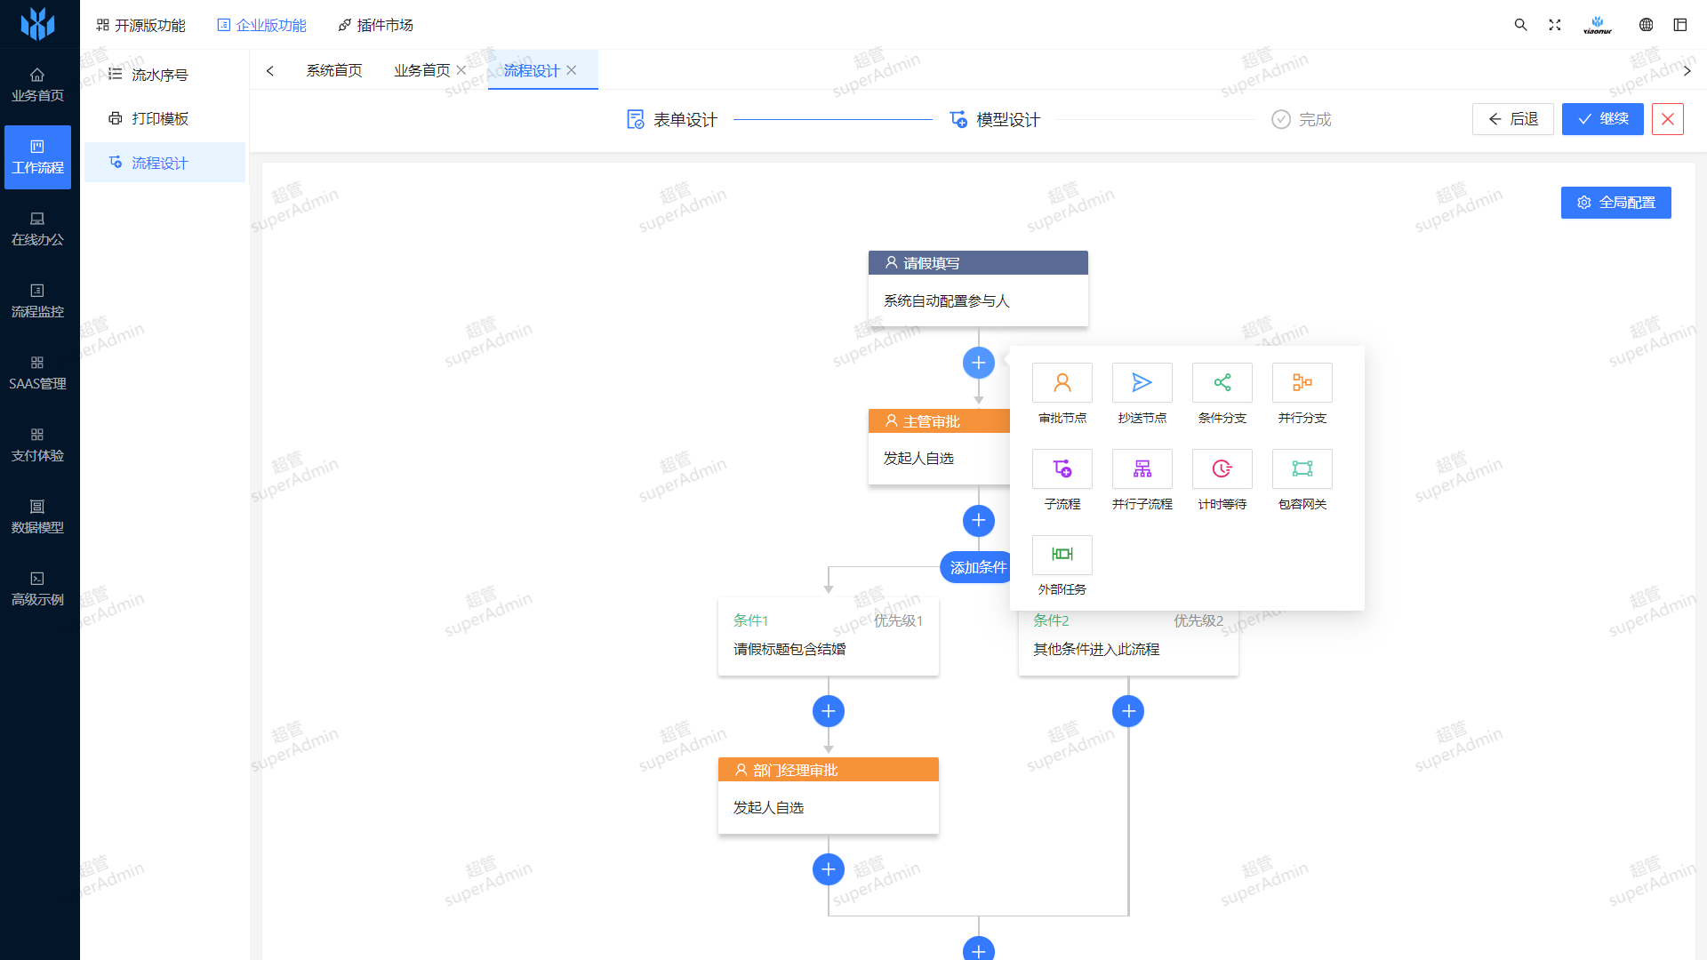The image size is (1707, 960).
Task: Open 在线办公 sidebar section
Action: (37, 229)
